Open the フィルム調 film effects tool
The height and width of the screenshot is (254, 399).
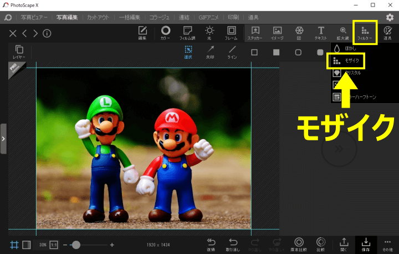point(187,33)
